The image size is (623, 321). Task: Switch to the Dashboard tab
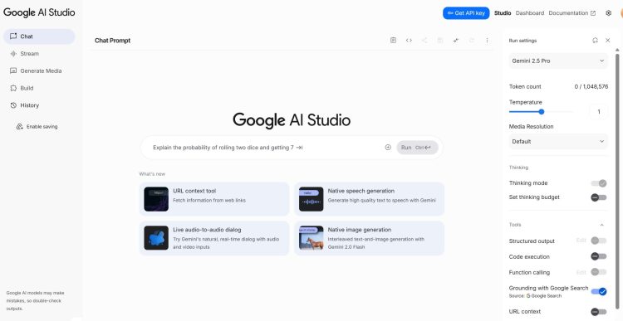point(530,13)
